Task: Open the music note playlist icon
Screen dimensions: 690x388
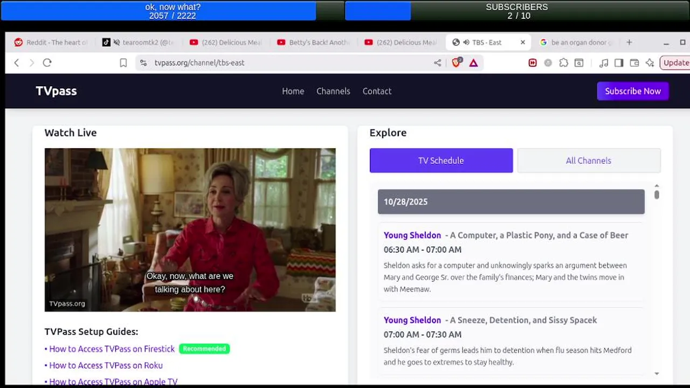Action: coord(604,63)
